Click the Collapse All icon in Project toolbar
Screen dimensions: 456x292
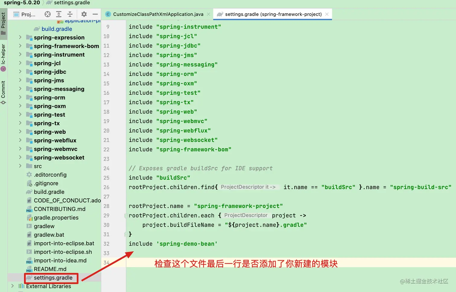pos(70,14)
